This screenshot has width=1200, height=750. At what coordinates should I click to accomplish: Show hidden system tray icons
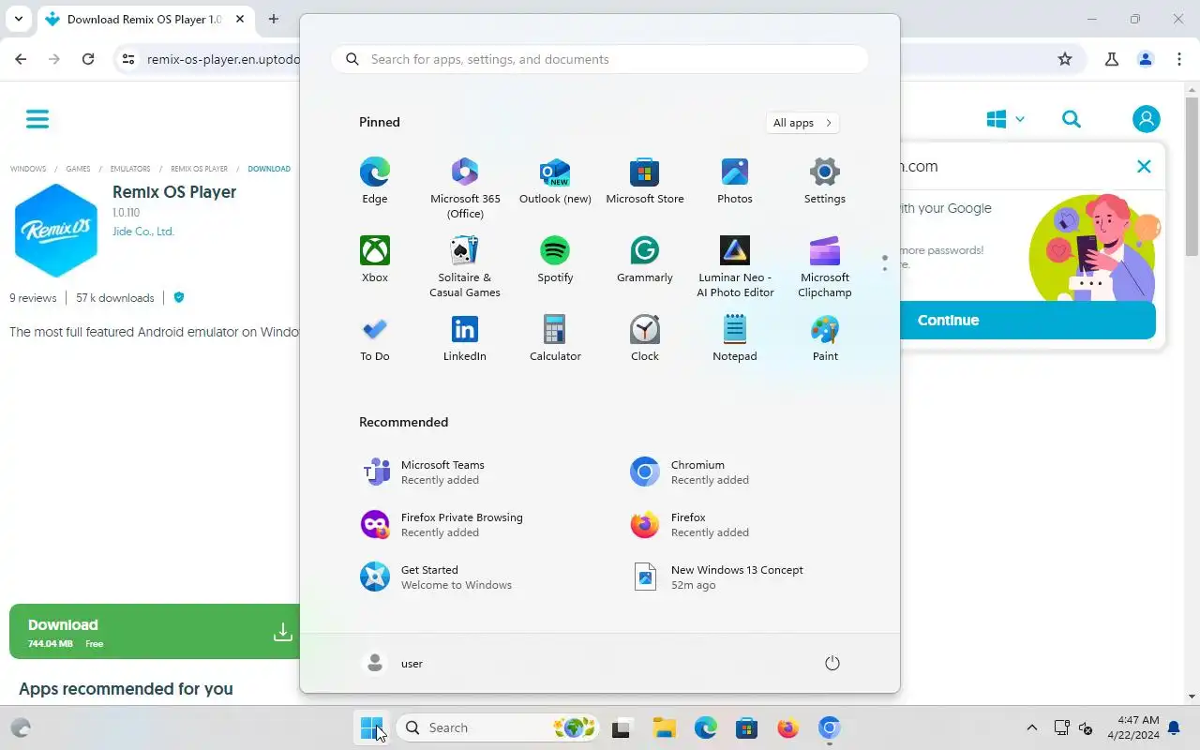pyautogui.click(x=1032, y=727)
